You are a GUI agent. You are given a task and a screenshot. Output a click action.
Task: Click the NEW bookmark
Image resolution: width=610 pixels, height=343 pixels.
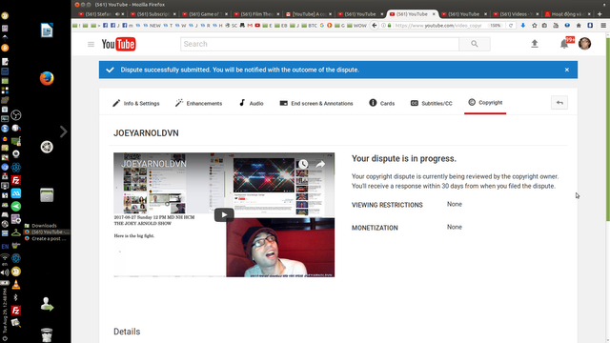[x=152, y=26]
